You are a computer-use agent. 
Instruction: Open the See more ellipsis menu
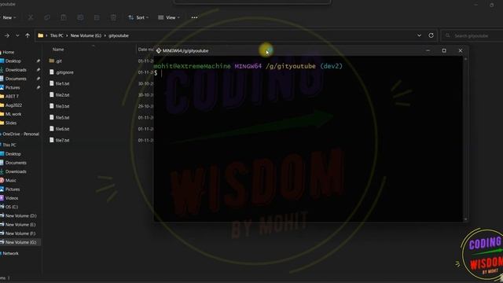pos(194,17)
